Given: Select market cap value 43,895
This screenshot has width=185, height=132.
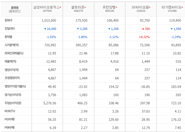Looking at the screenshot, I should pos(176,45).
